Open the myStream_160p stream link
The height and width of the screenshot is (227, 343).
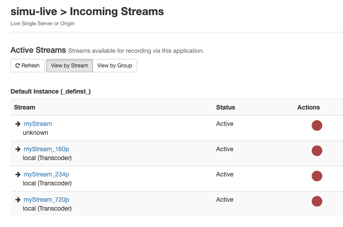tap(46, 149)
